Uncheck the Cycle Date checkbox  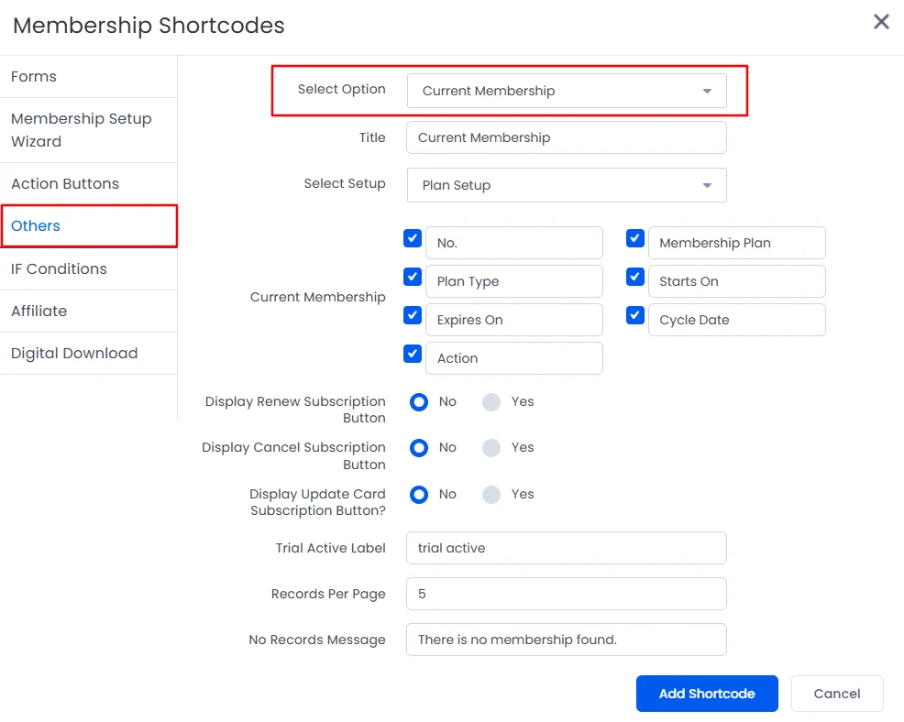[634, 315]
